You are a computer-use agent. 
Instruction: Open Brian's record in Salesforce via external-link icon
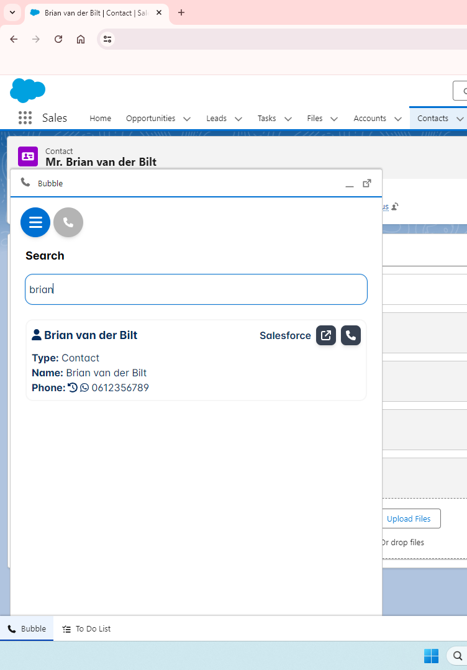click(326, 335)
